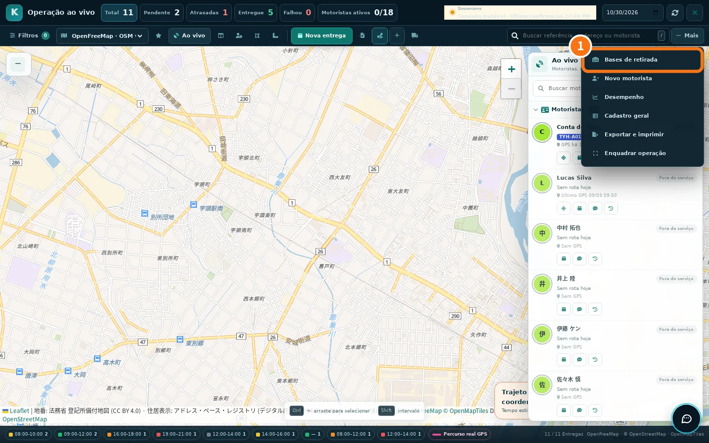Open the OpenFreeMap · OSM map style dropdown
Viewport: 709px width, 443px height.
pos(102,36)
